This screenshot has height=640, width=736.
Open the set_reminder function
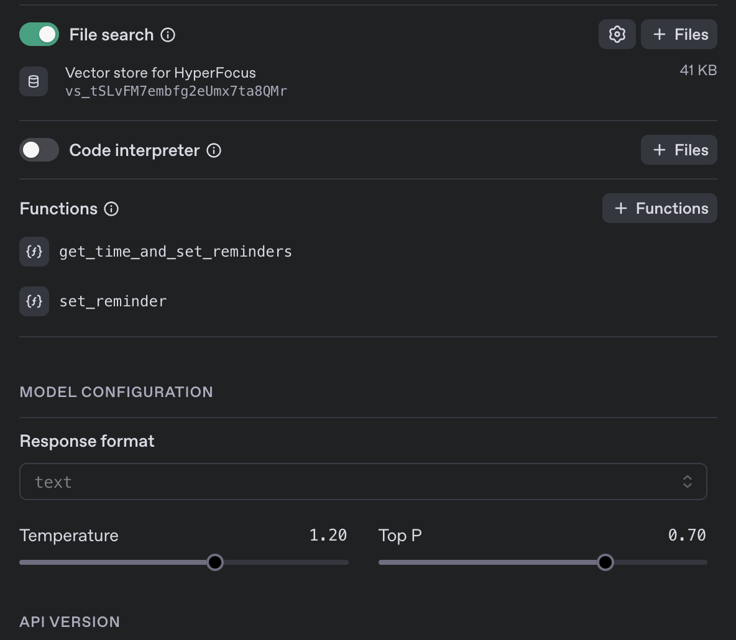pos(113,301)
